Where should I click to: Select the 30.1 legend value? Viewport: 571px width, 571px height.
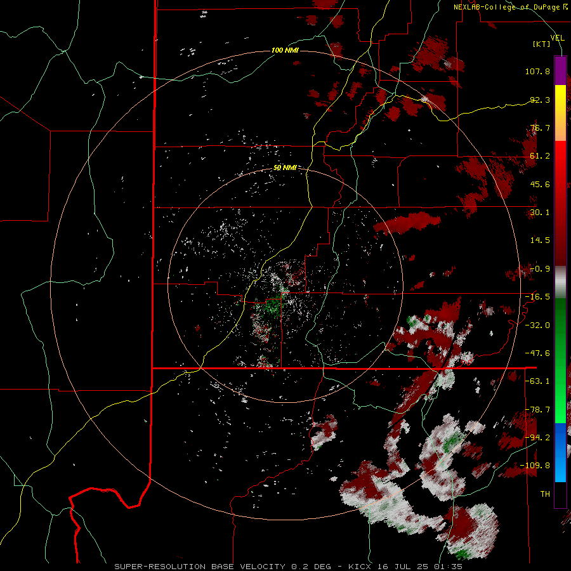click(540, 213)
